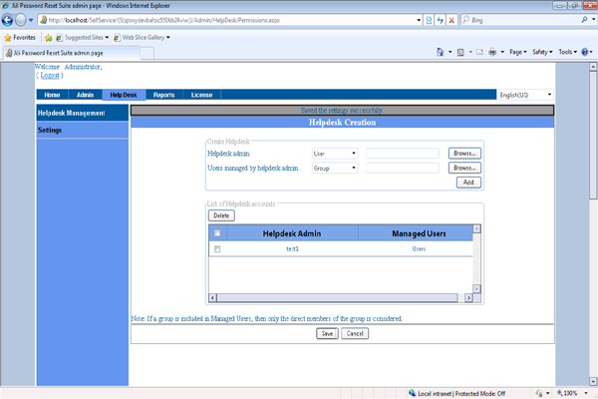Select the Password Reset Suite browser tab
Viewport: 598px width, 399px height.
pyautogui.click(x=72, y=53)
